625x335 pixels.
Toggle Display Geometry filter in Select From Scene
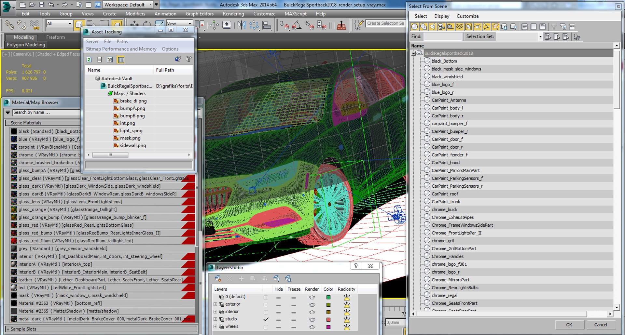tap(414, 27)
